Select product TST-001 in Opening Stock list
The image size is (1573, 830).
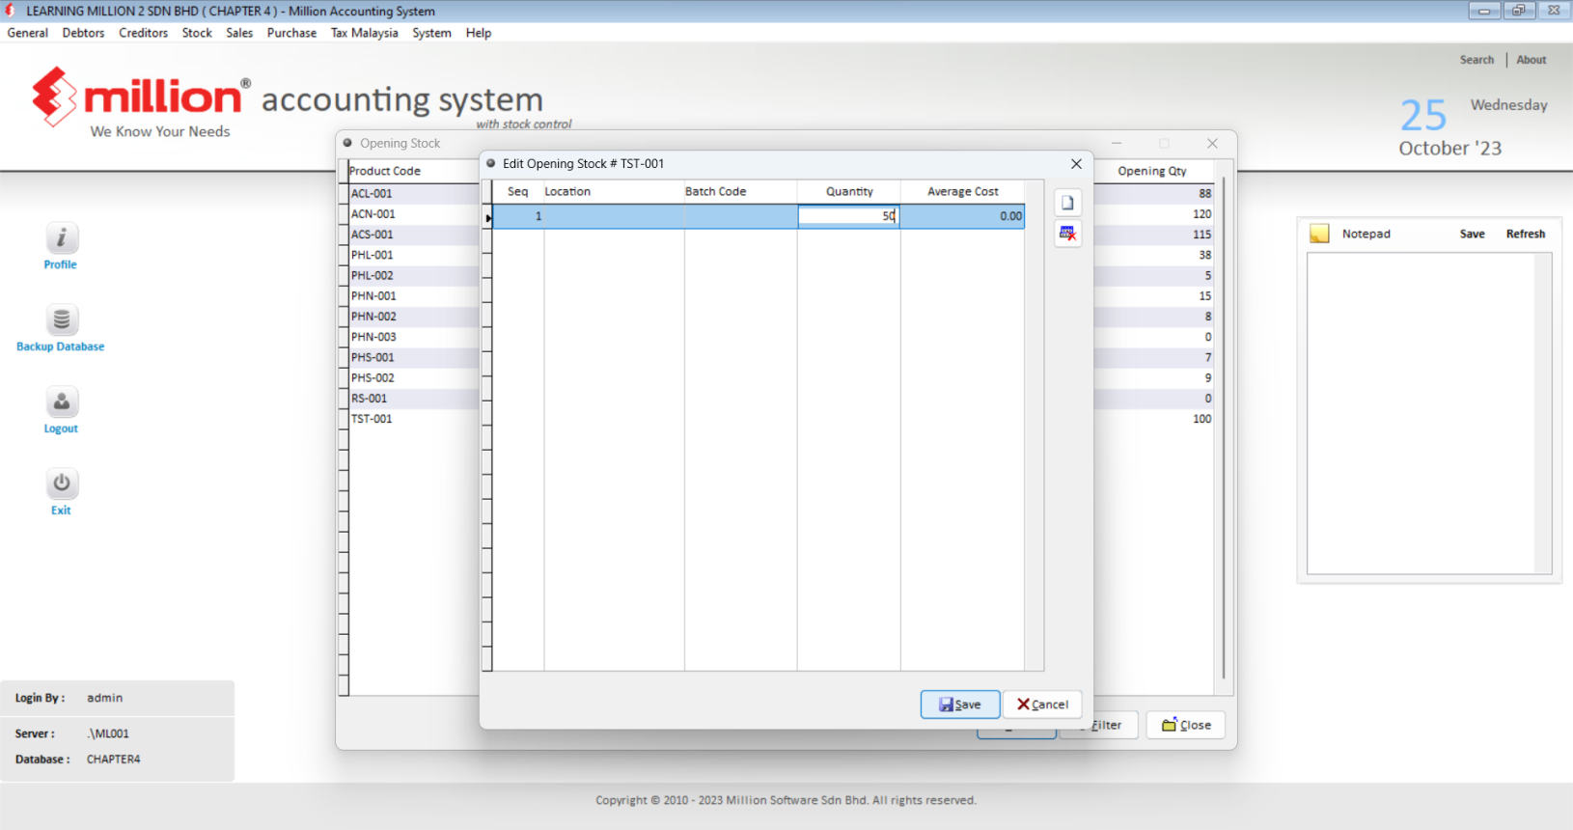tap(413, 419)
